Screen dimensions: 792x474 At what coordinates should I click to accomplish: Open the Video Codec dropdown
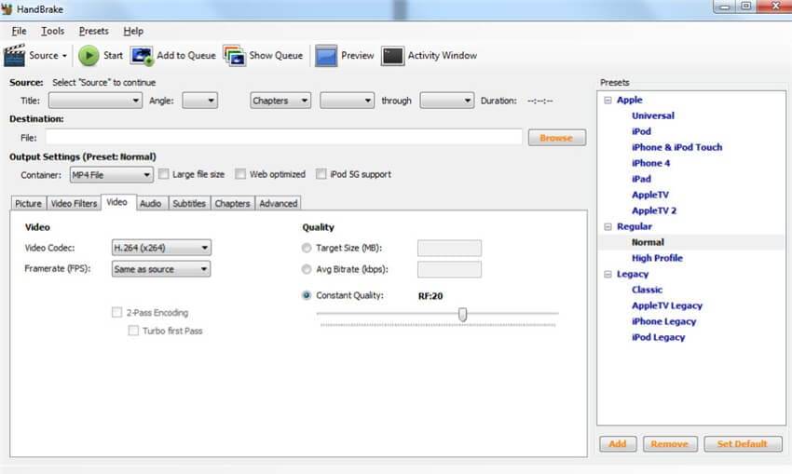pyautogui.click(x=160, y=248)
